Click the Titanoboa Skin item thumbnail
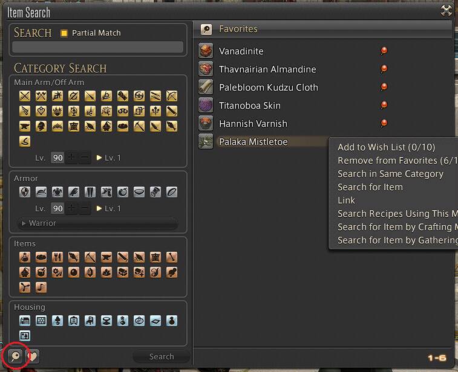 (x=206, y=105)
